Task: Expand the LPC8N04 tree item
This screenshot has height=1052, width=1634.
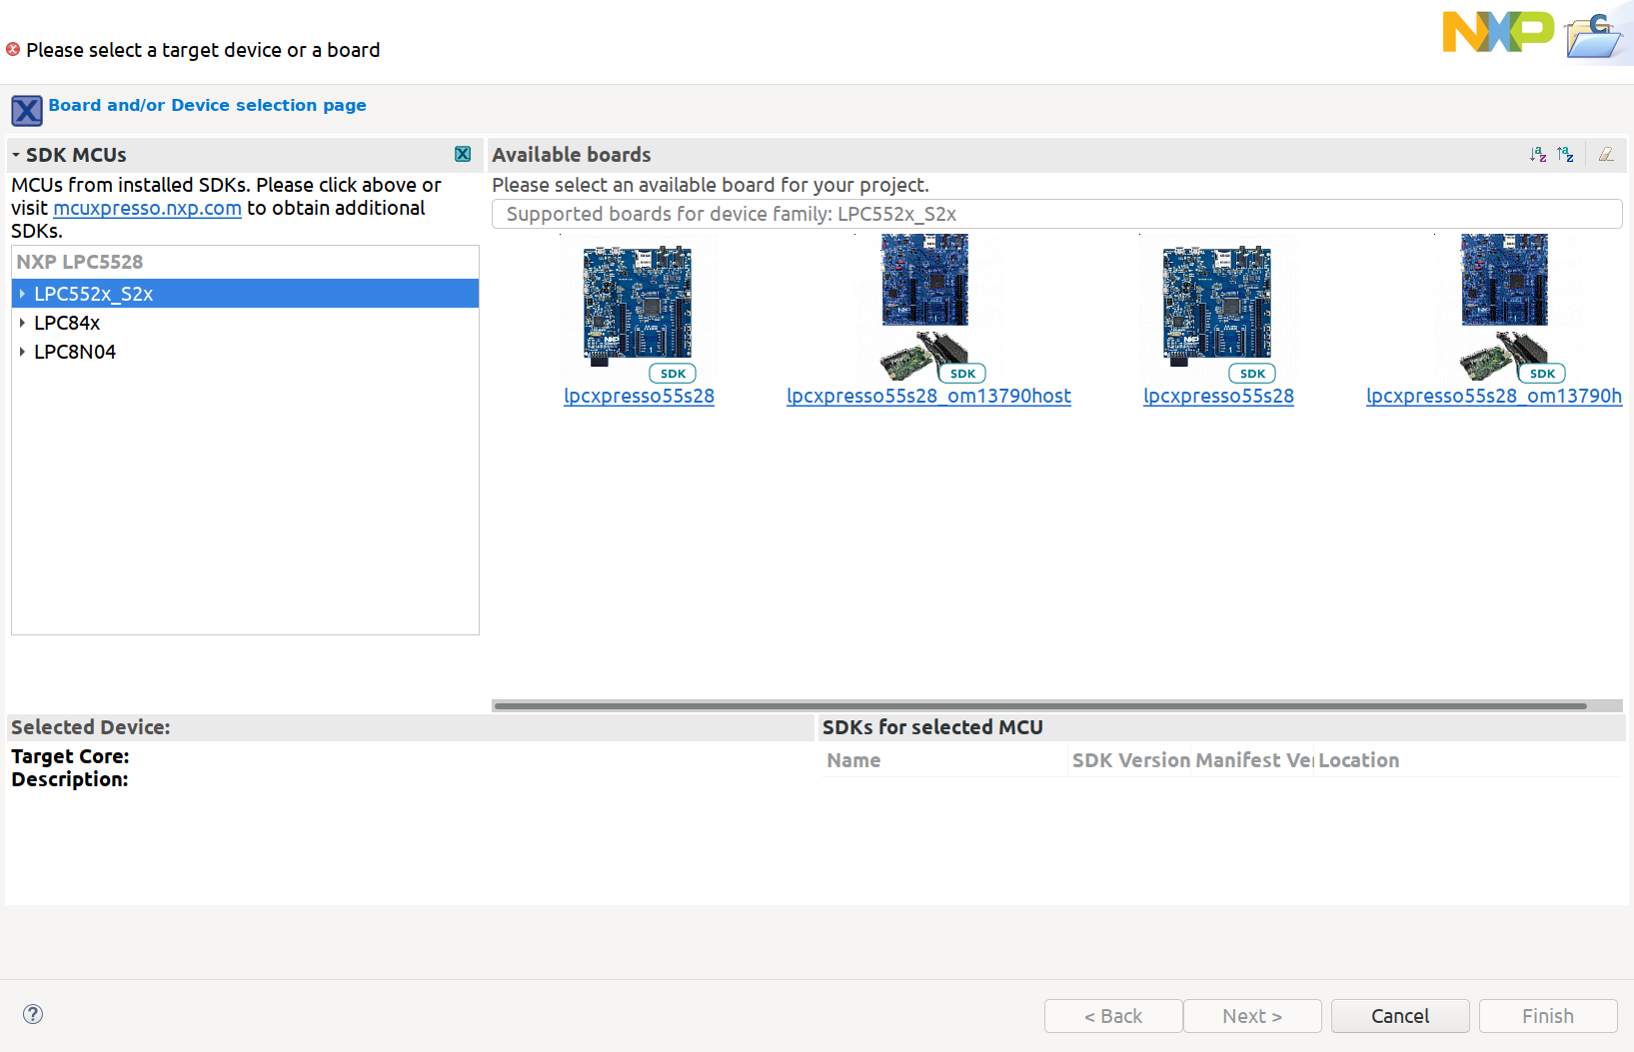Action: click(x=22, y=352)
